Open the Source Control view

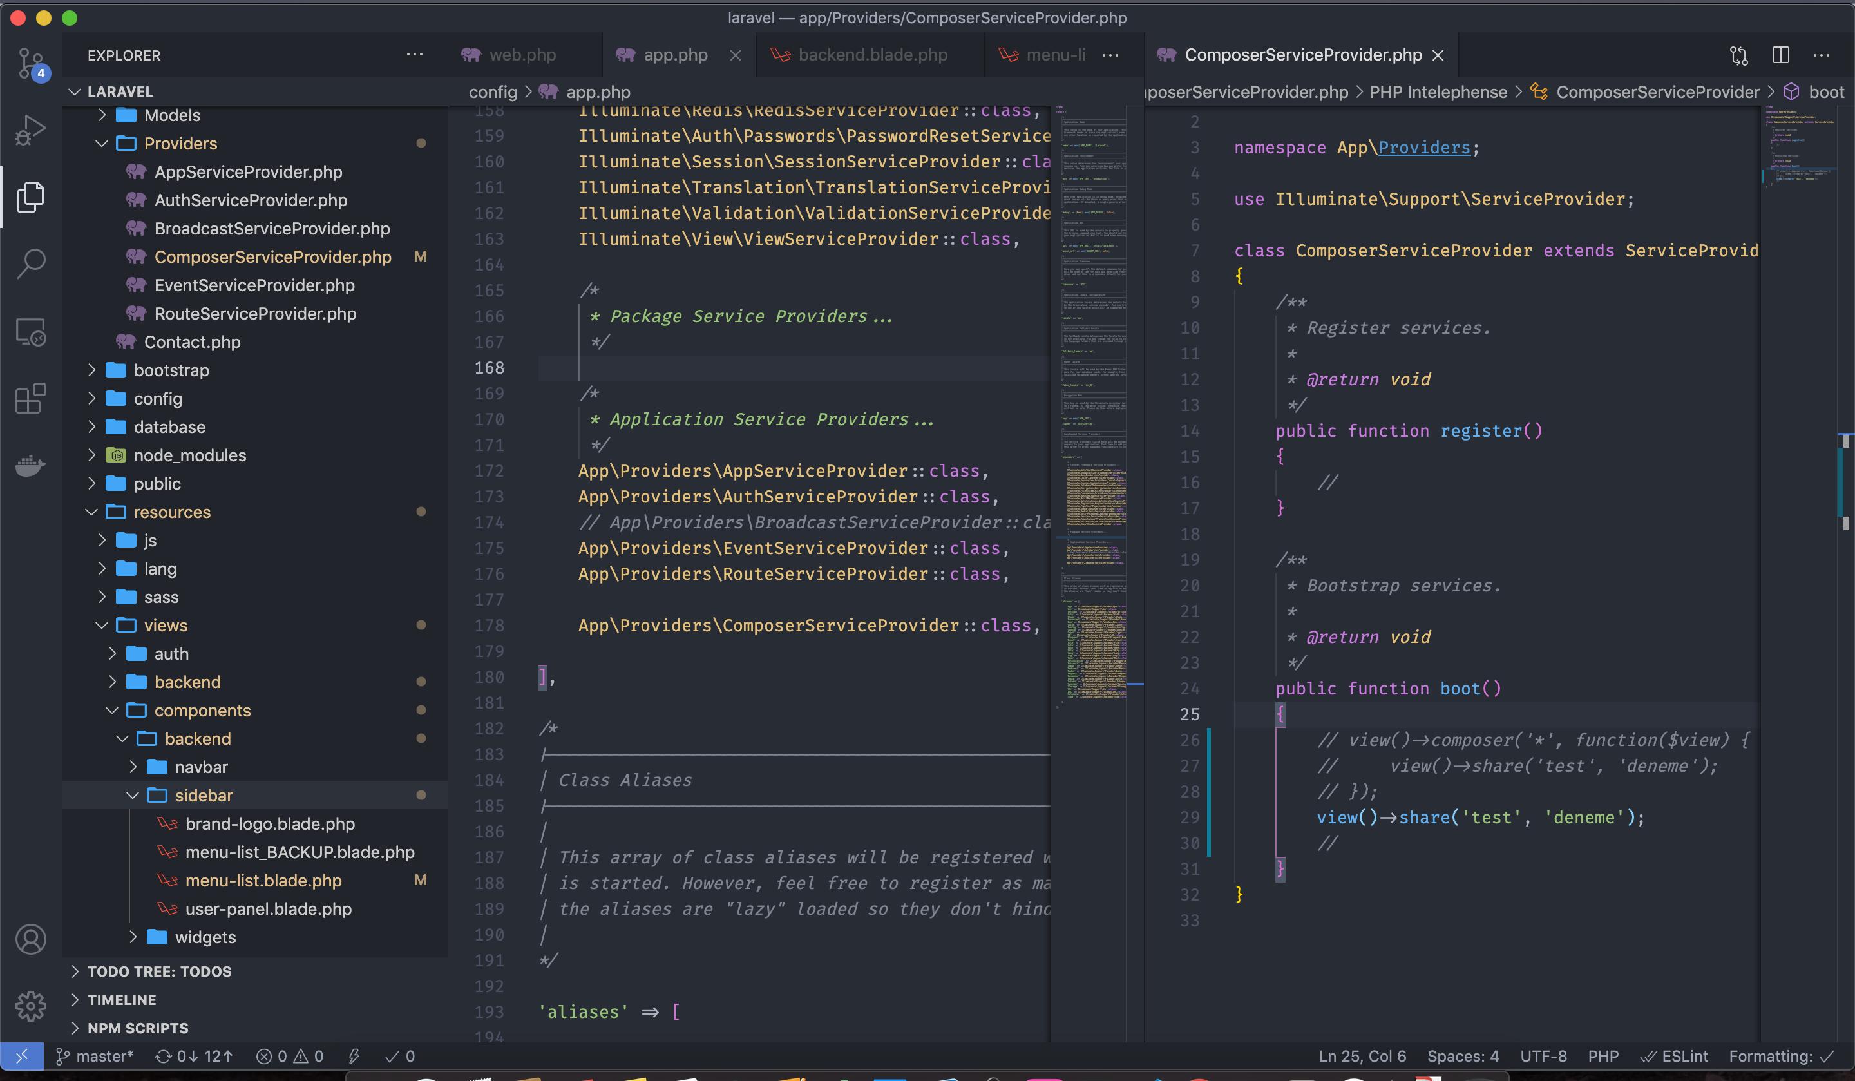point(30,63)
